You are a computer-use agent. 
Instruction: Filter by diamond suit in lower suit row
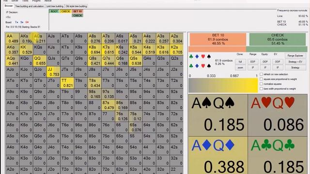tap(197, 66)
